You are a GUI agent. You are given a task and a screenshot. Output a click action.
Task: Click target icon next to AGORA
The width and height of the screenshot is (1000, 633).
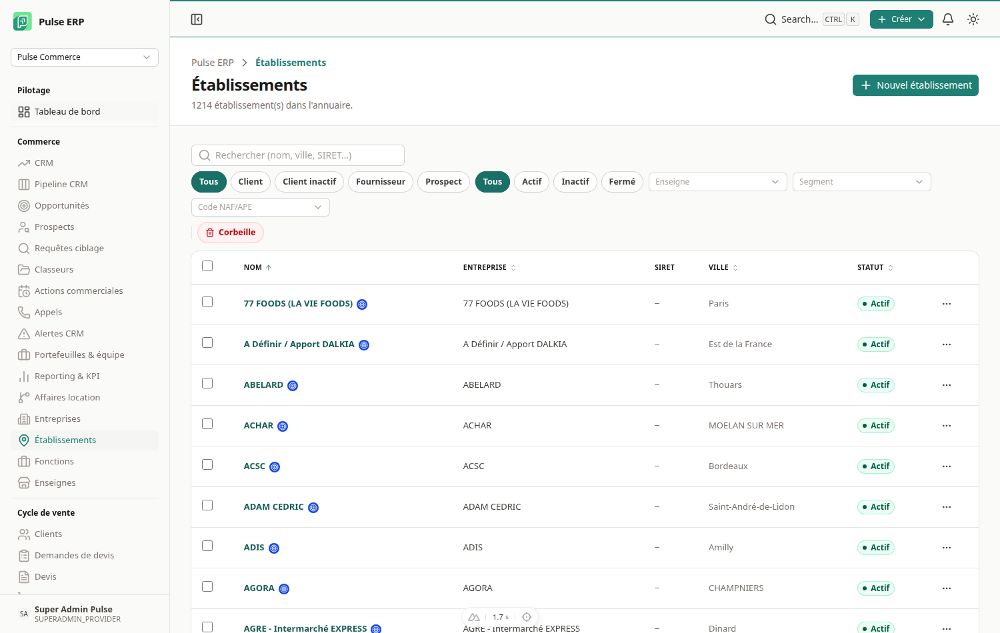tap(284, 589)
